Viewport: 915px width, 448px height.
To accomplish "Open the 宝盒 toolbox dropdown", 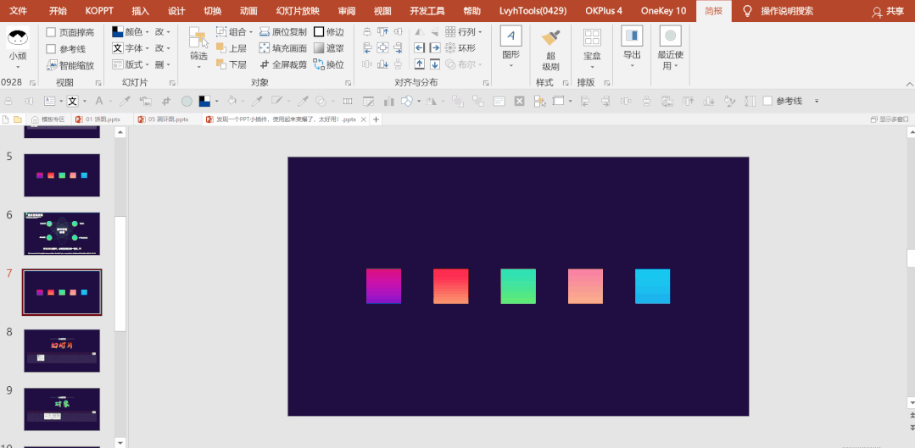I will 592,47.
